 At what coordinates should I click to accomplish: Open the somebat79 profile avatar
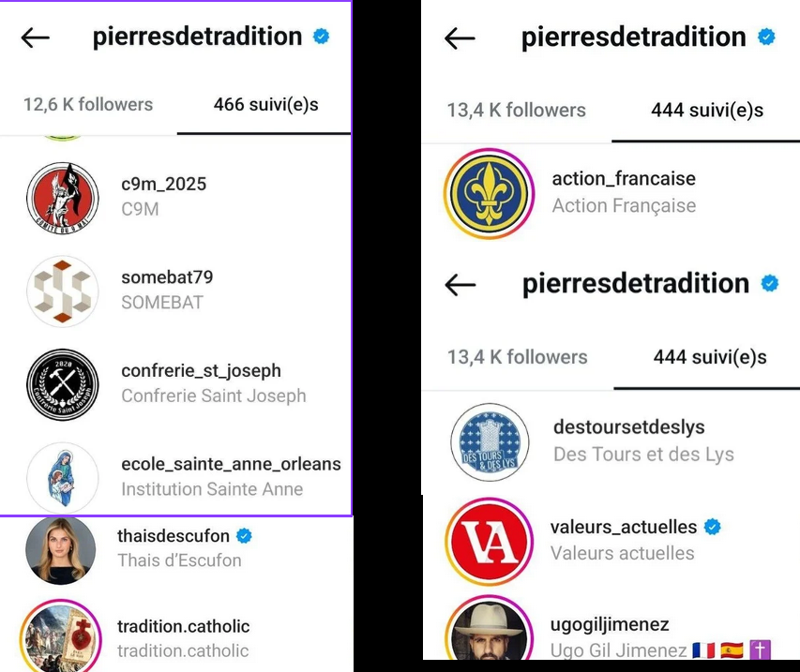[x=62, y=291]
